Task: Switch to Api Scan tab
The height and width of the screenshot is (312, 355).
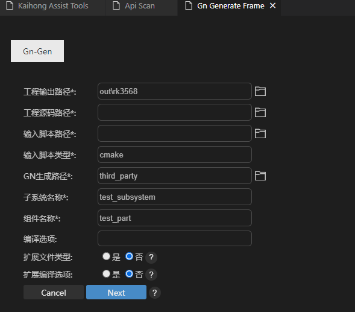Action: [x=142, y=5]
